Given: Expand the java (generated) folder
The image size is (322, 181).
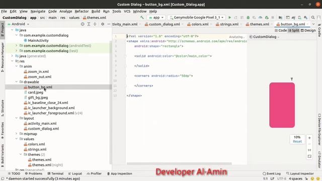Looking at the screenshot, I should 12,56.
